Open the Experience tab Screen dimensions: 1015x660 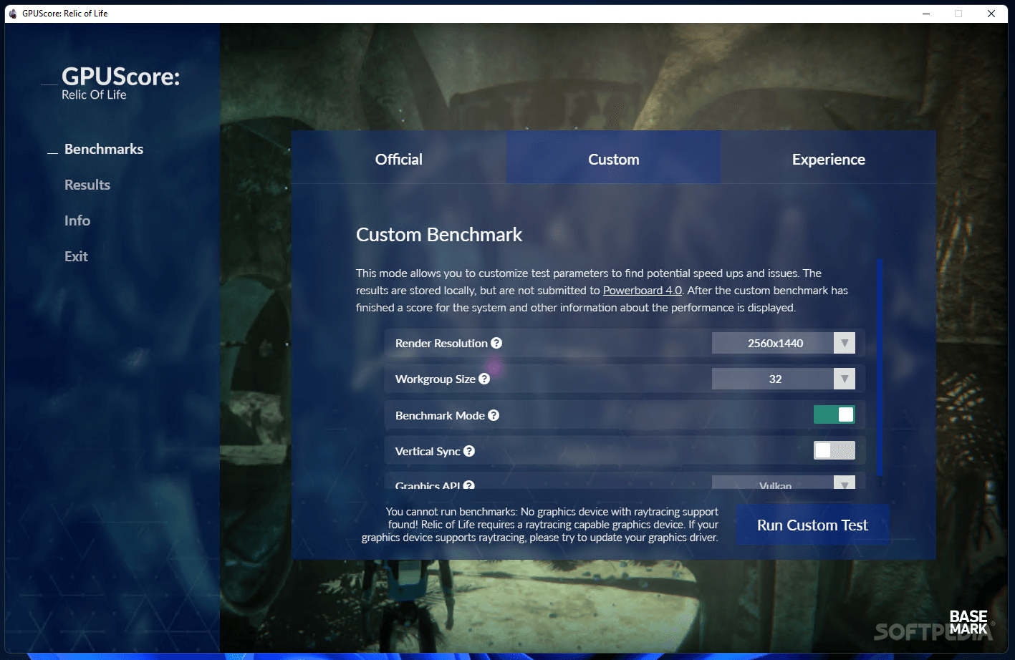pyautogui.click(x=829, y=157)
